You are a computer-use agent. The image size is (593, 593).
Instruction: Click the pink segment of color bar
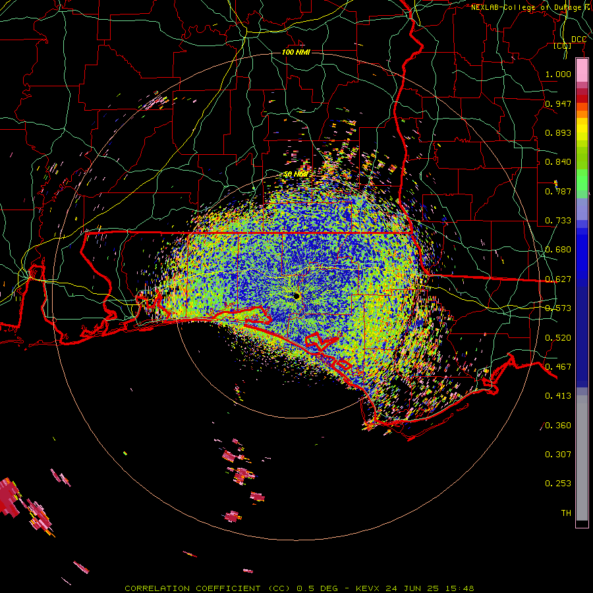(582, 71)
